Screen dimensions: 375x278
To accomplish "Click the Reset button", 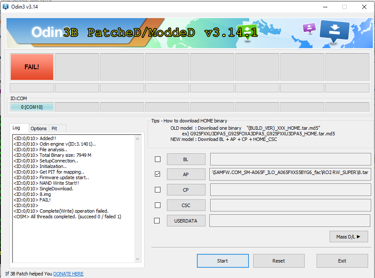I will [x=278, y=261].
